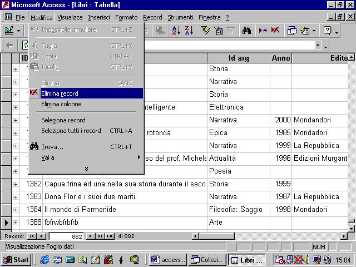Click the hyperlink globe toolbar icon
356x267 pixels.
pos(160,31)
